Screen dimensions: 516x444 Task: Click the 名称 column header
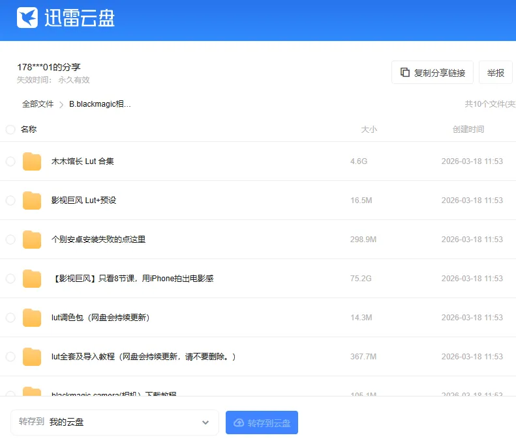[29, 130]
